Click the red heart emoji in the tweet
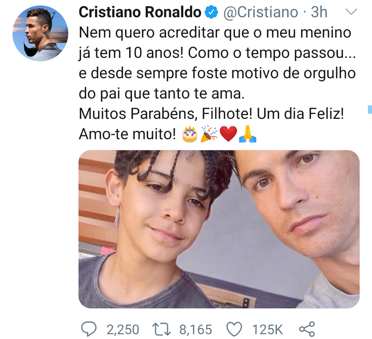Viewport: 372px width, 339px height. click(x=228, y=134)
